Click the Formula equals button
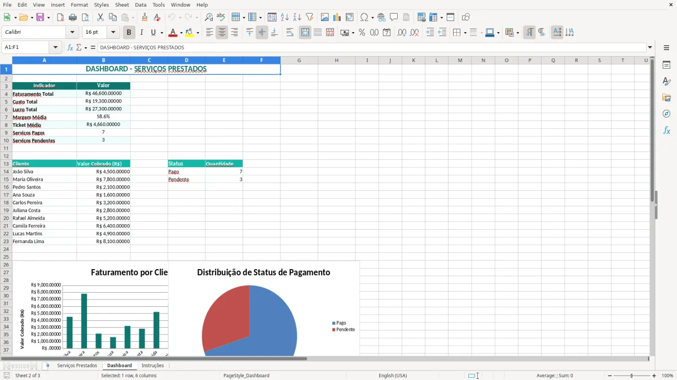The width and height of the screenshot is (677, 380). pyautogui.click(x=93, y=48)
